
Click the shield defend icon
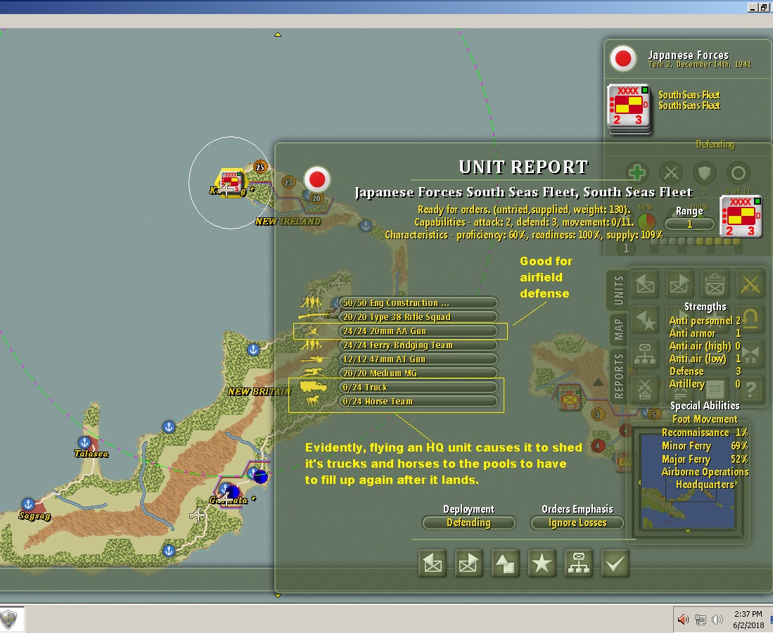tap(705, 173)
